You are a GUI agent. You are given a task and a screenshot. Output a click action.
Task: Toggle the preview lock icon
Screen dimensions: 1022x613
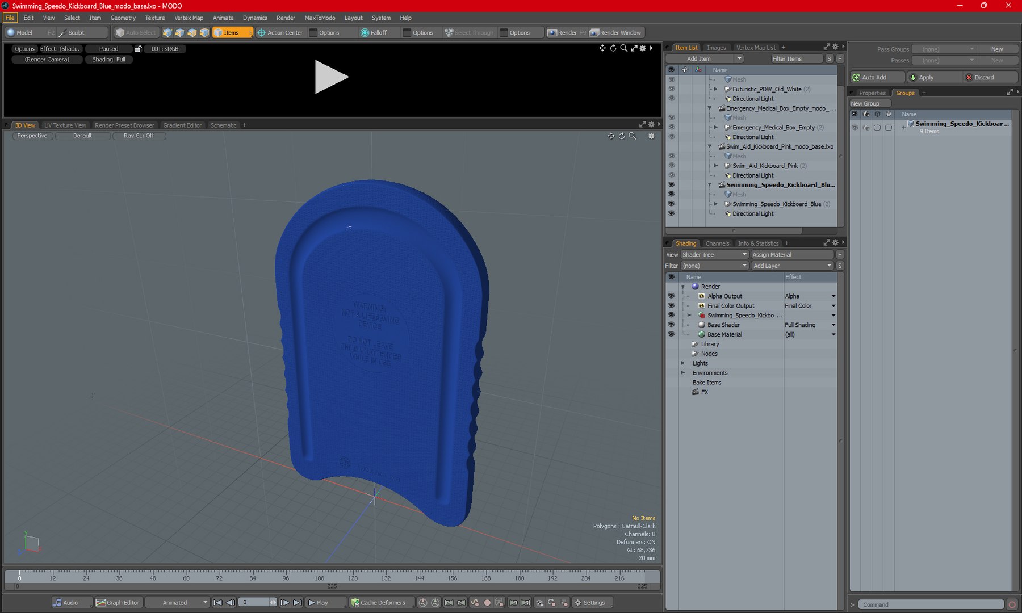tap(138, 49)
